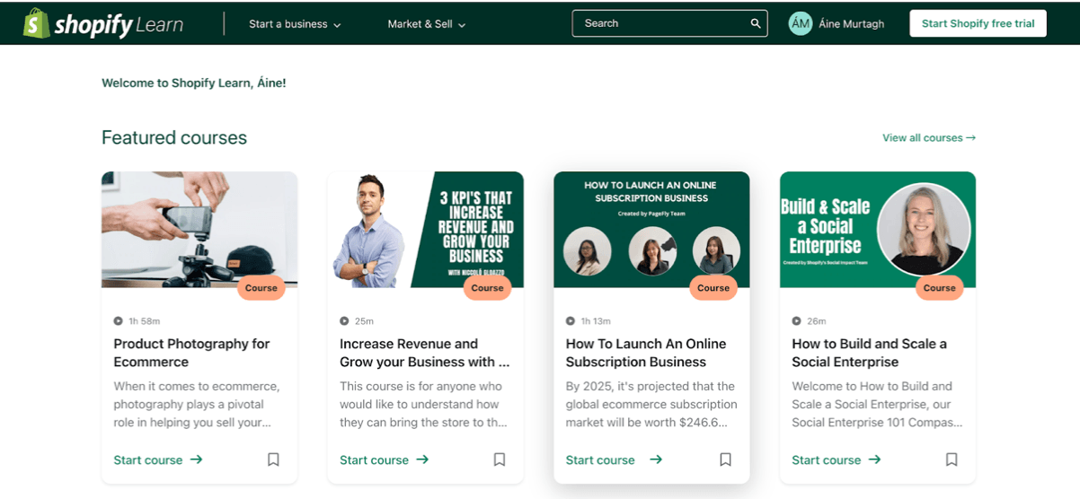Screen dimensions: 1080x499
Task: Click the clock icon beside 1h 58m
Action: pos(118,321)
